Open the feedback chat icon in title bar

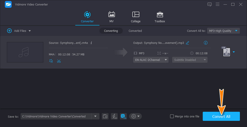pyautogui.click(x=210, y=4)
